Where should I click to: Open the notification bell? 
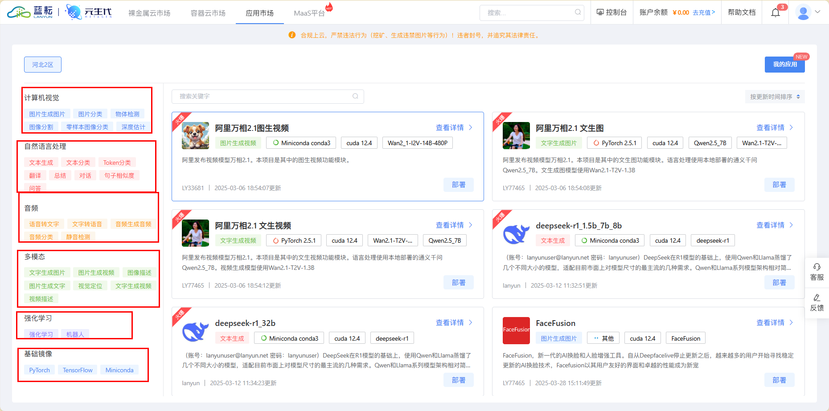click(776, 12)
